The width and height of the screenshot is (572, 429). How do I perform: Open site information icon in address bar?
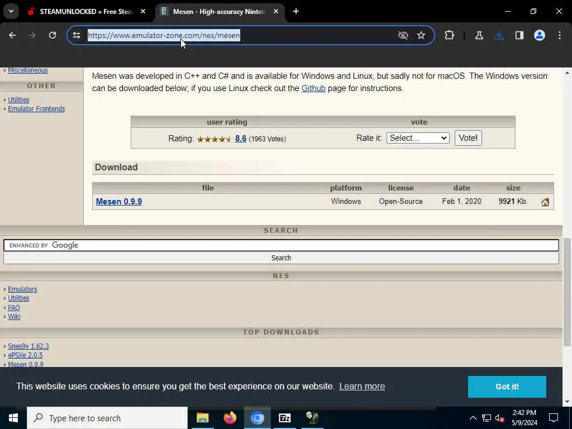click(76, 35)
